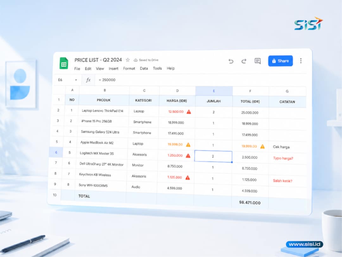Click the Cek harga note cell
Screen dimensions: 342x257
point(287,147)
